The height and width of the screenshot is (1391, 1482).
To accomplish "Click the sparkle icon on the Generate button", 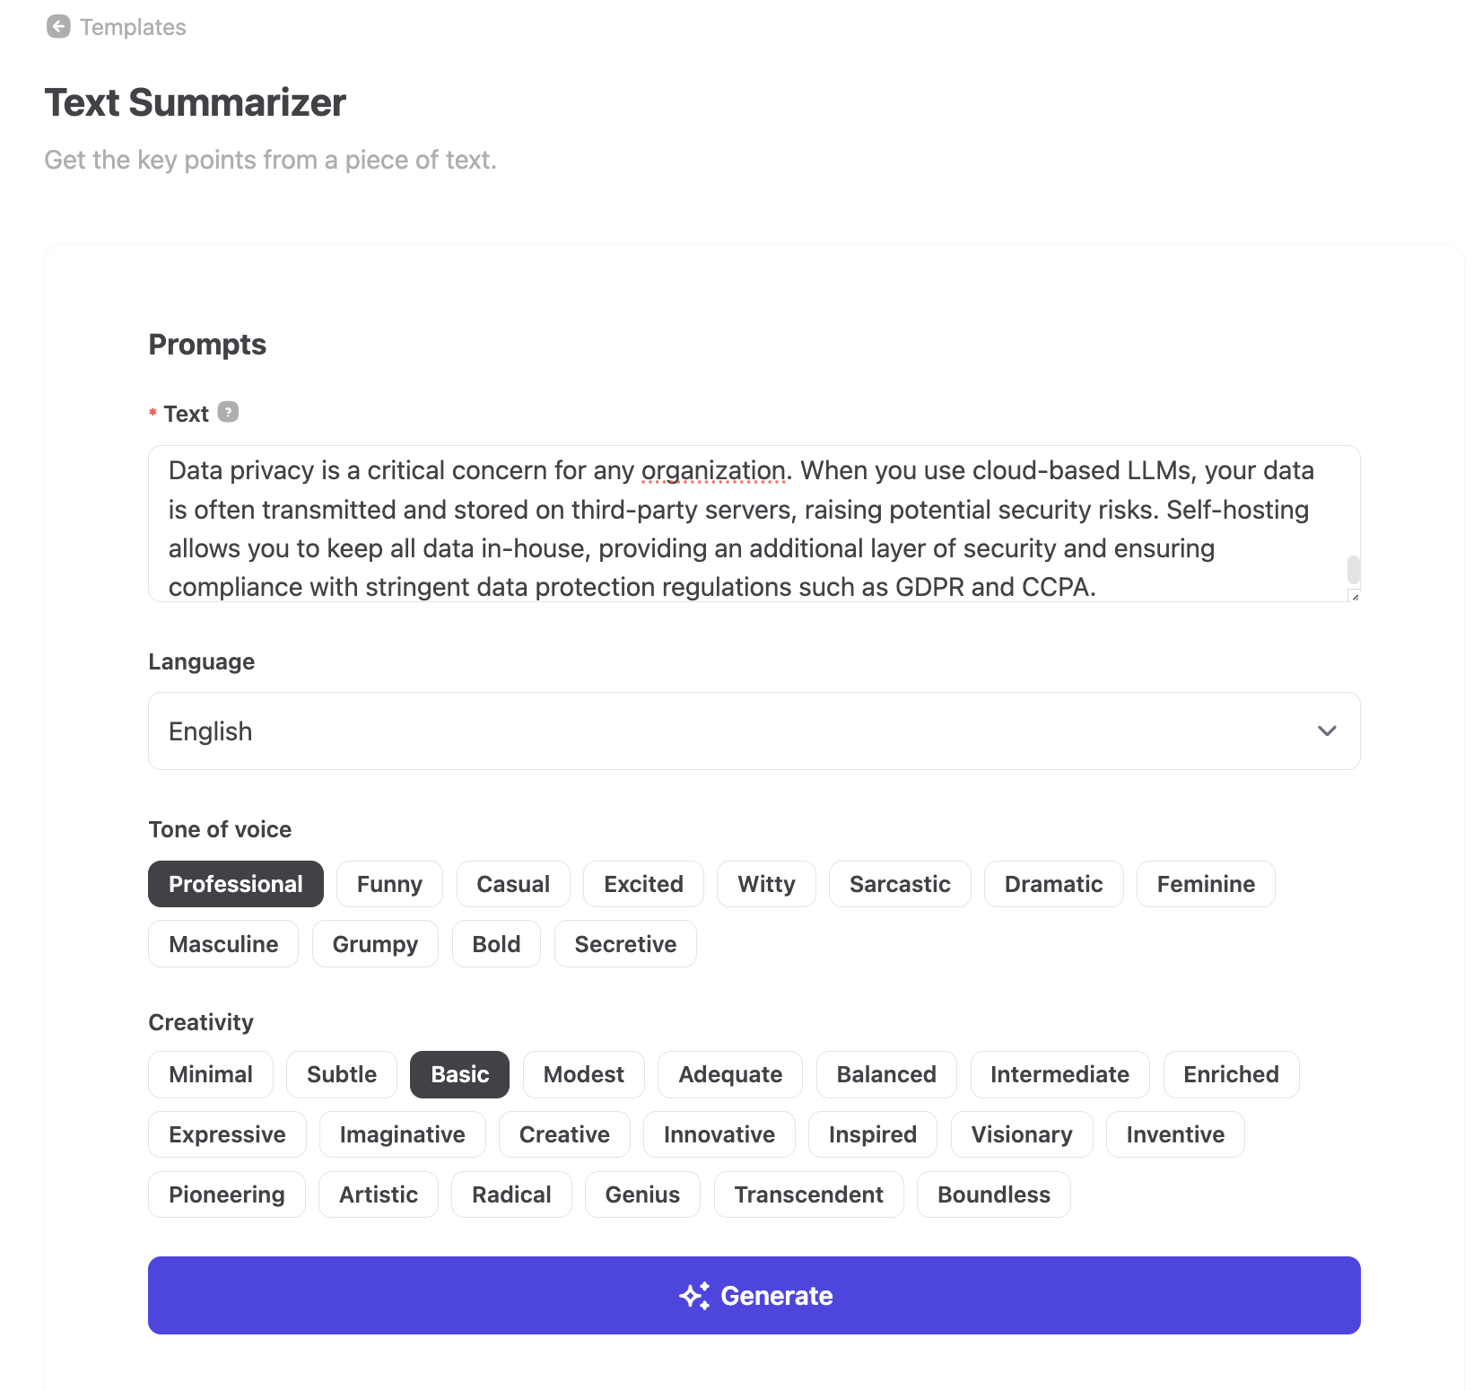I will point(694,1296).
